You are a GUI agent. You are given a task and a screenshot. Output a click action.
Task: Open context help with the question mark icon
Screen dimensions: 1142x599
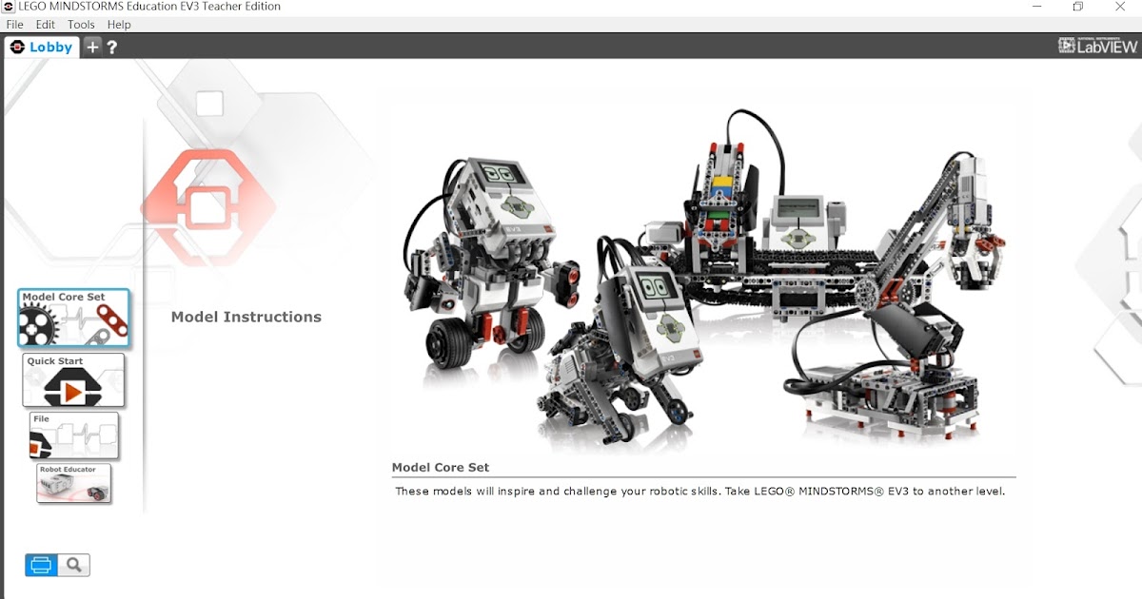pyautogui.click(x=112, y=45)
